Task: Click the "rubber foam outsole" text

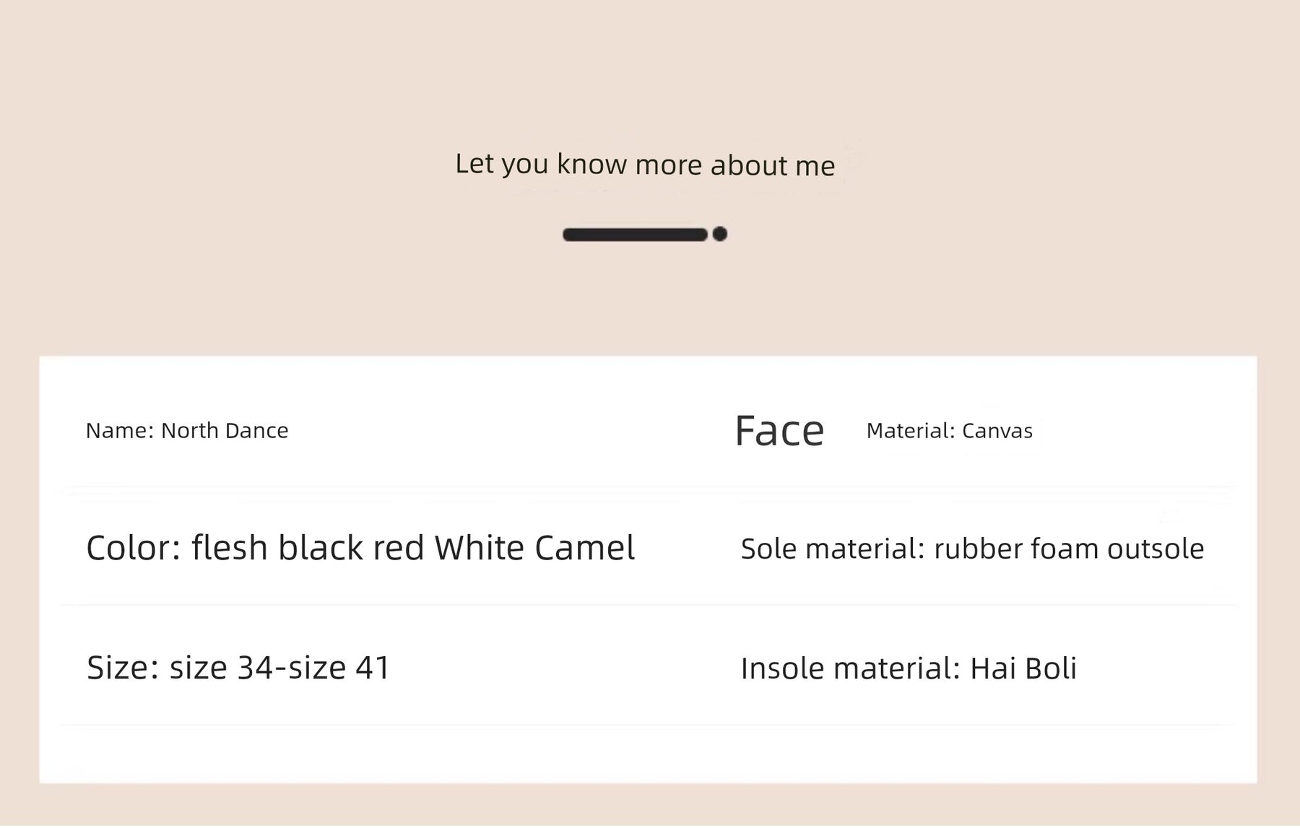Action: tap(1069, 549)
